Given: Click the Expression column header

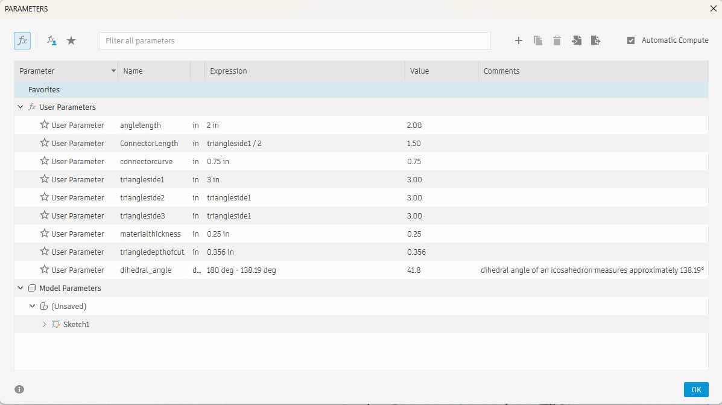Looking at the screenshot, I should [305, 71].
